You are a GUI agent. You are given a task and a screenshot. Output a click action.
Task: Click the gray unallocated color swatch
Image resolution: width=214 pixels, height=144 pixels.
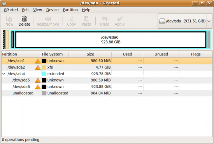point(44,93)
